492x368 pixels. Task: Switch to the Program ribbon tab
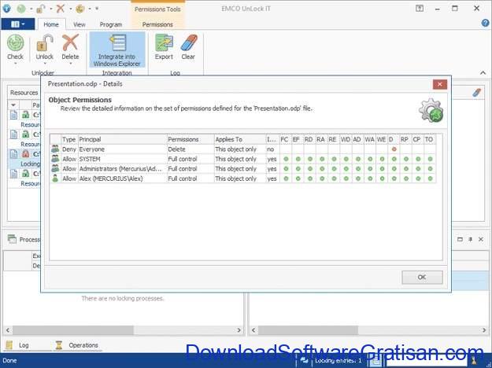coord(111,24)
